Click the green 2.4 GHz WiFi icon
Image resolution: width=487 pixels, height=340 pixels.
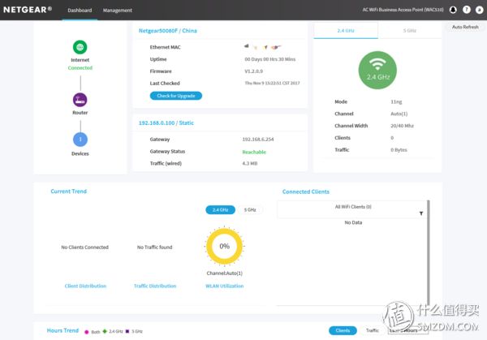[377, 70]
